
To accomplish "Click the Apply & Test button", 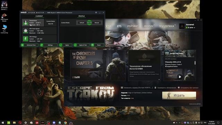I will click(x=82, y=45).
